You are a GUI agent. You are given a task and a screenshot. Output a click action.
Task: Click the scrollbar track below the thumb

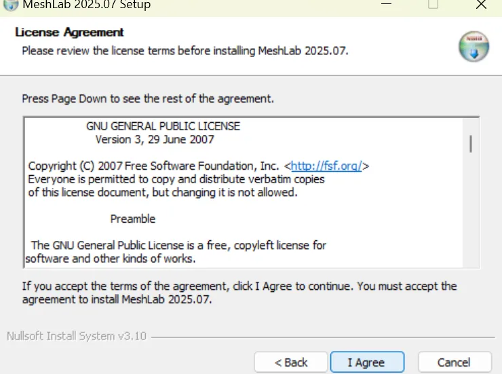click(x=471, y=210)
